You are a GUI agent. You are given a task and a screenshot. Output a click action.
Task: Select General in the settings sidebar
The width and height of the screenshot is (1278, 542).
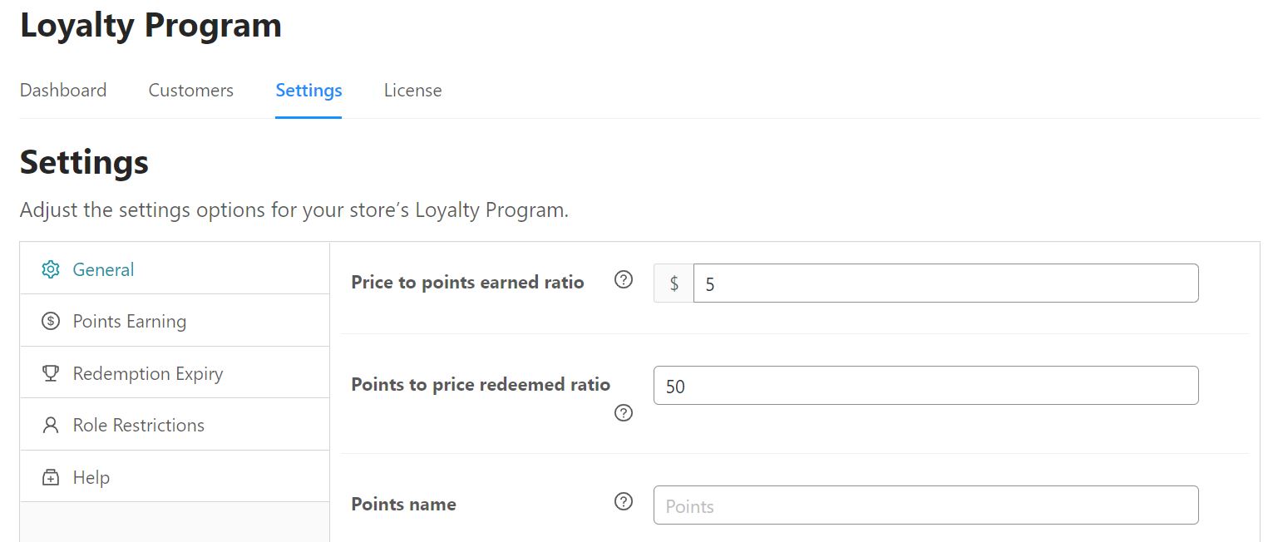pos(103,269)
